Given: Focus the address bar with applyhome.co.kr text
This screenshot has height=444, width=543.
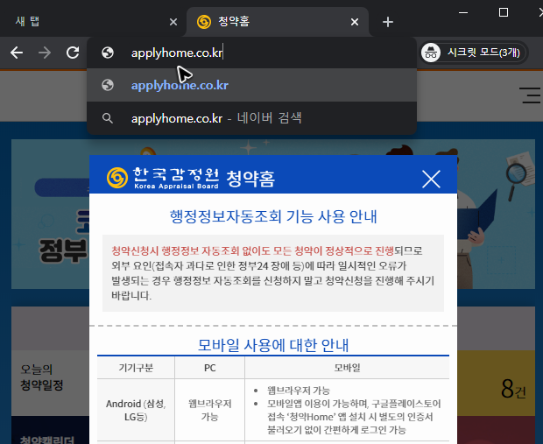Looking at the screenshot, I should [x=251, y=53].
